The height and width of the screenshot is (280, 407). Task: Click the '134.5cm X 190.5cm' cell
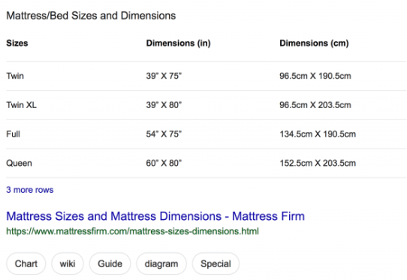coord(318,134)
